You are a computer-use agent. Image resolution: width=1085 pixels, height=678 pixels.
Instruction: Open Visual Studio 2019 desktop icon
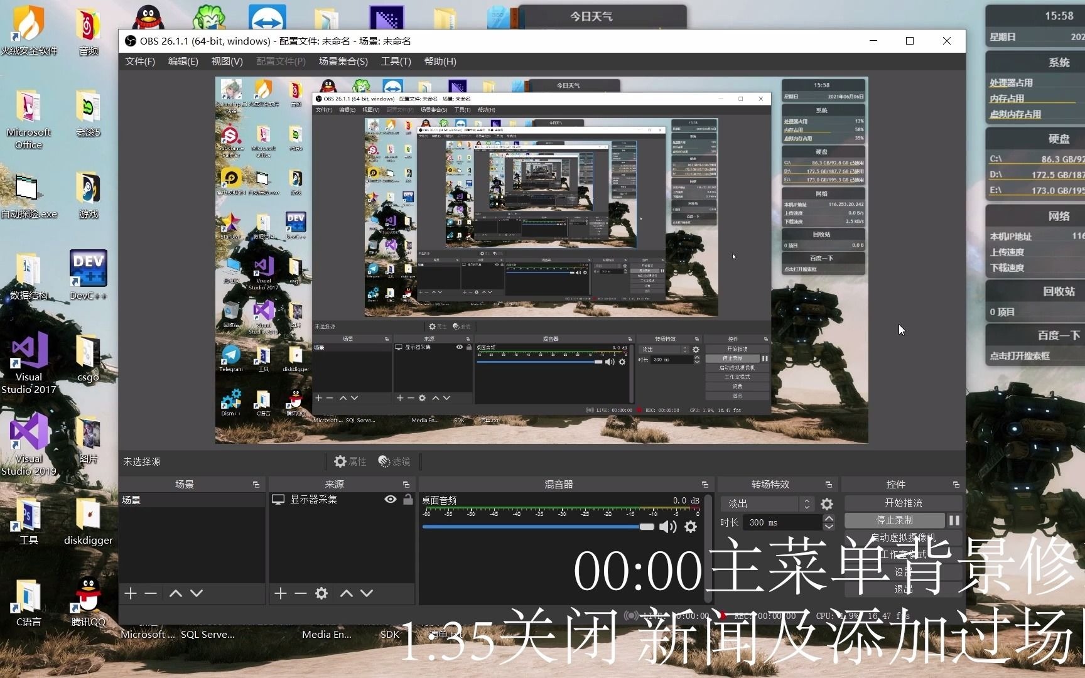[28, 444]
